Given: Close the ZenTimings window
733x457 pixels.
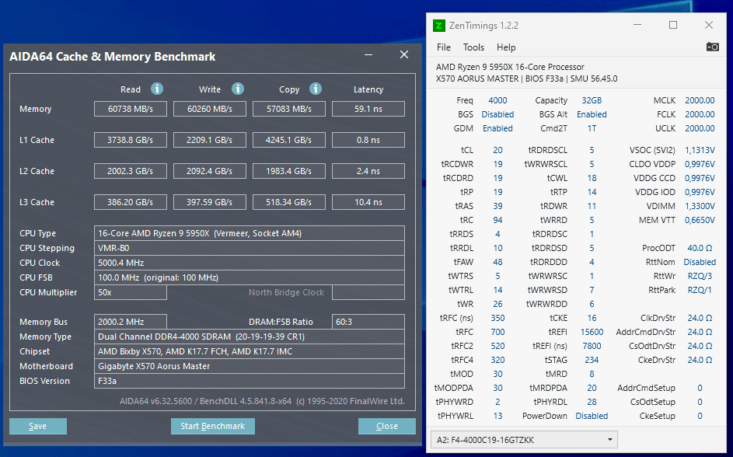Looking at the screenshot, I should (709, 25).
